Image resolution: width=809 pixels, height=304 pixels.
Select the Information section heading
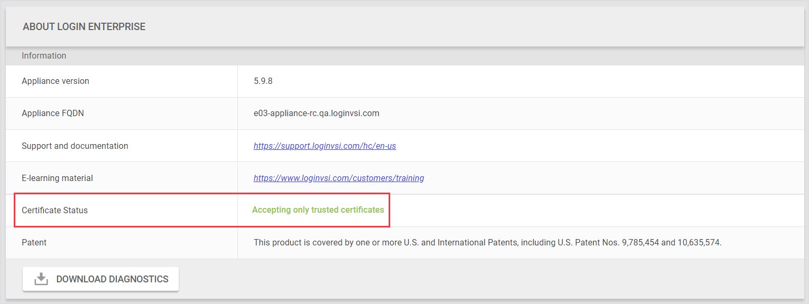44,55
